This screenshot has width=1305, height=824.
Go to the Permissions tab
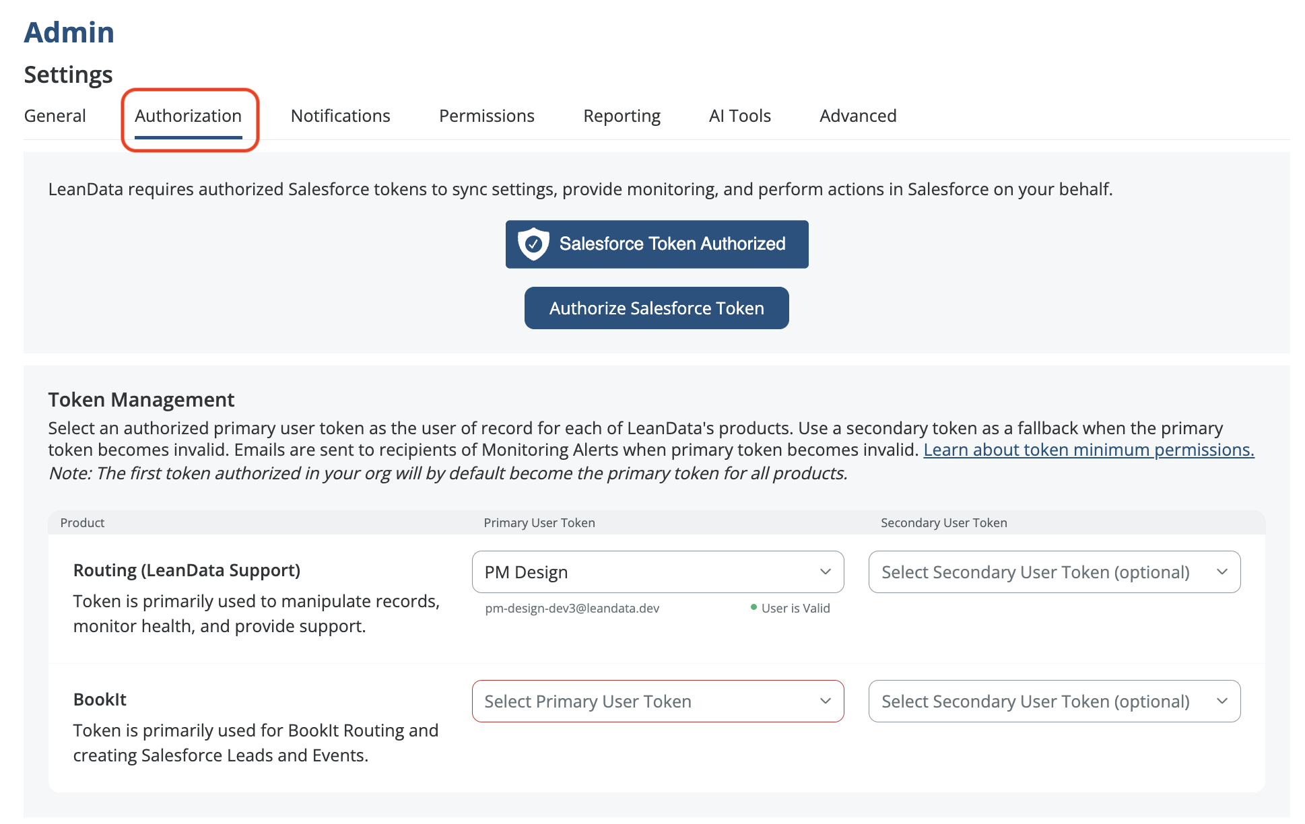pyautogui.click(x=486, y=116)
